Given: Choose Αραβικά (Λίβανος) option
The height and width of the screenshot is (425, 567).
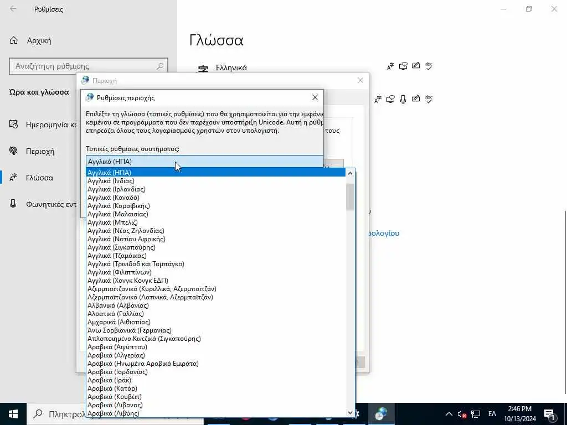Looking at the screenshot, I should click(216, 405).
